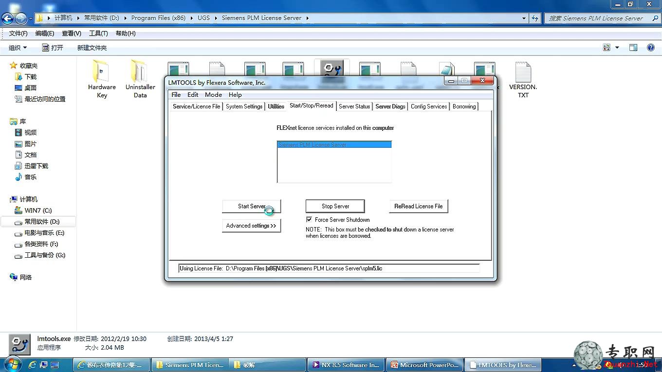Switch to Borrowing tab
Screen dimensions: 662x372
(464, 106)
